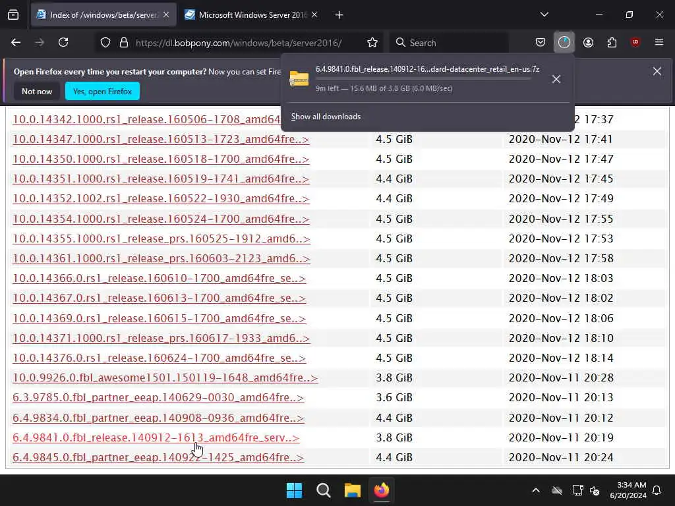Toggle the Downloads toolbar button

[564, 42]
